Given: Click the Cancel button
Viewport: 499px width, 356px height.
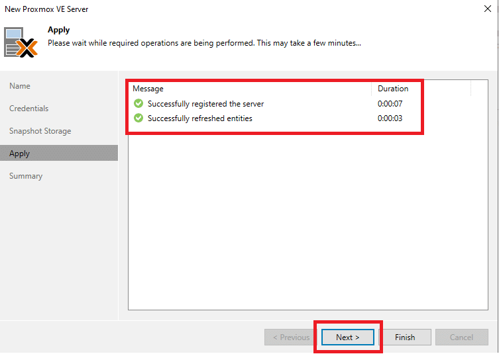Looking at the screenshot, I should [x=461, y=337].
